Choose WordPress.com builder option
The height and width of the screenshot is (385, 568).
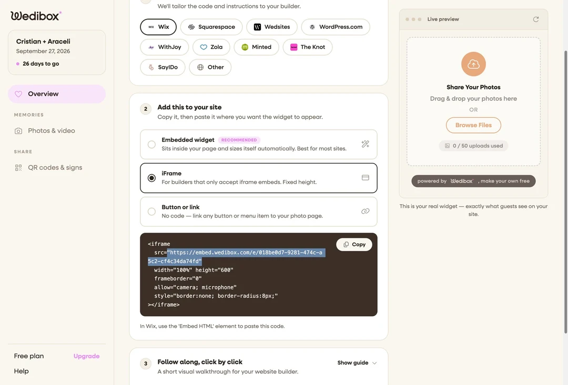336,27
